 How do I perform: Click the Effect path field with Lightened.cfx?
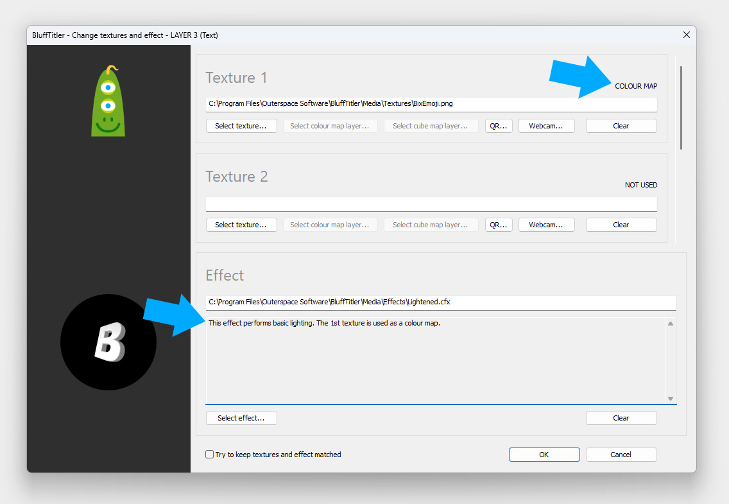pos(441,302)
